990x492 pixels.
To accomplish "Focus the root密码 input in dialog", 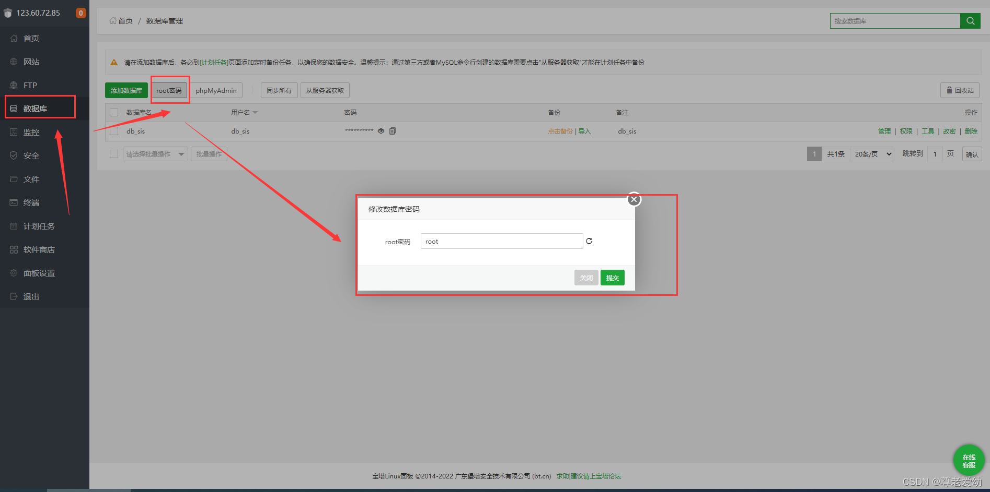I will click(502, 241).
